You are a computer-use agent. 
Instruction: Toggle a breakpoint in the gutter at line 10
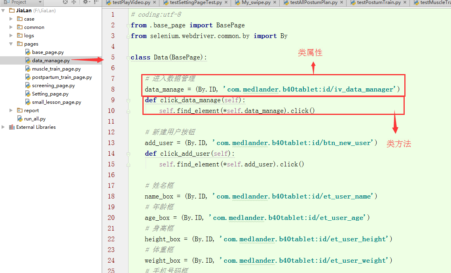[x=123, y=111]
